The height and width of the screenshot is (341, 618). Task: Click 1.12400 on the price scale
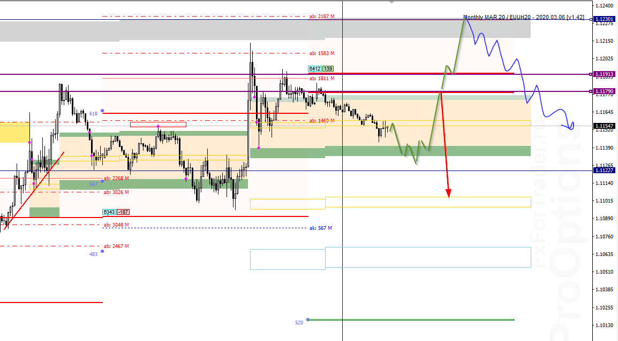(604, 5)
